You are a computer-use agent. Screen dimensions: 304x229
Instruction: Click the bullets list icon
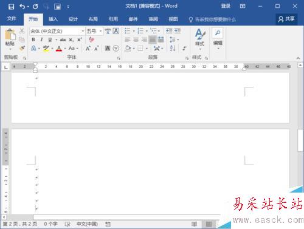(x=128, y=31)
